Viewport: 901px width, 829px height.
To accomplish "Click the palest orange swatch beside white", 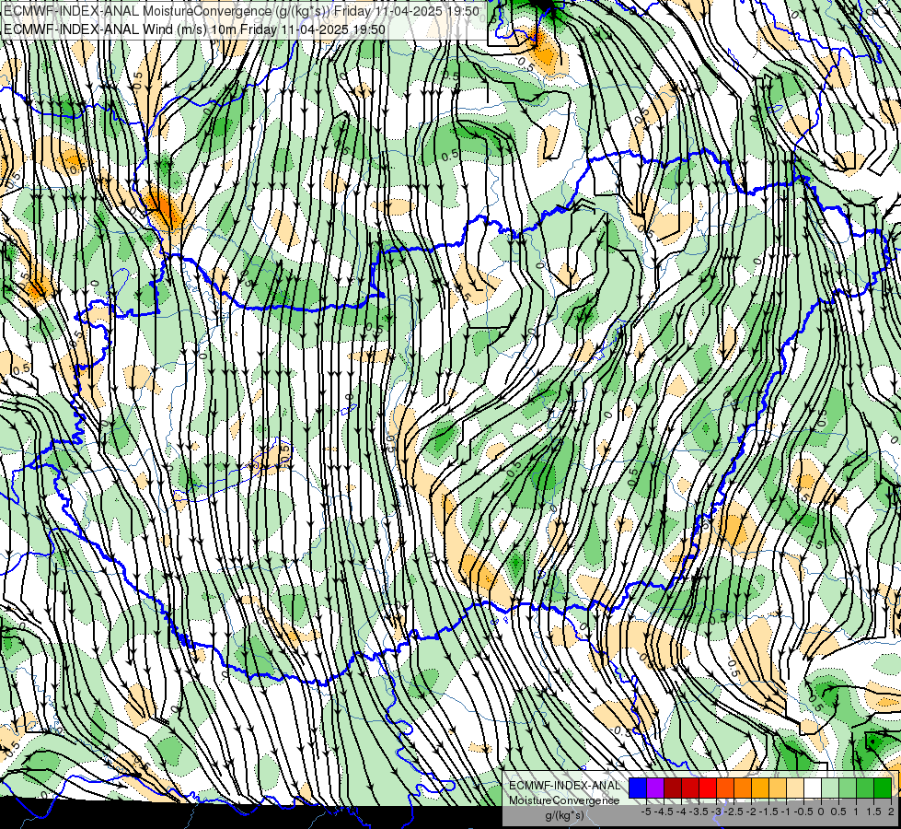I will click(x=795, y=788).
